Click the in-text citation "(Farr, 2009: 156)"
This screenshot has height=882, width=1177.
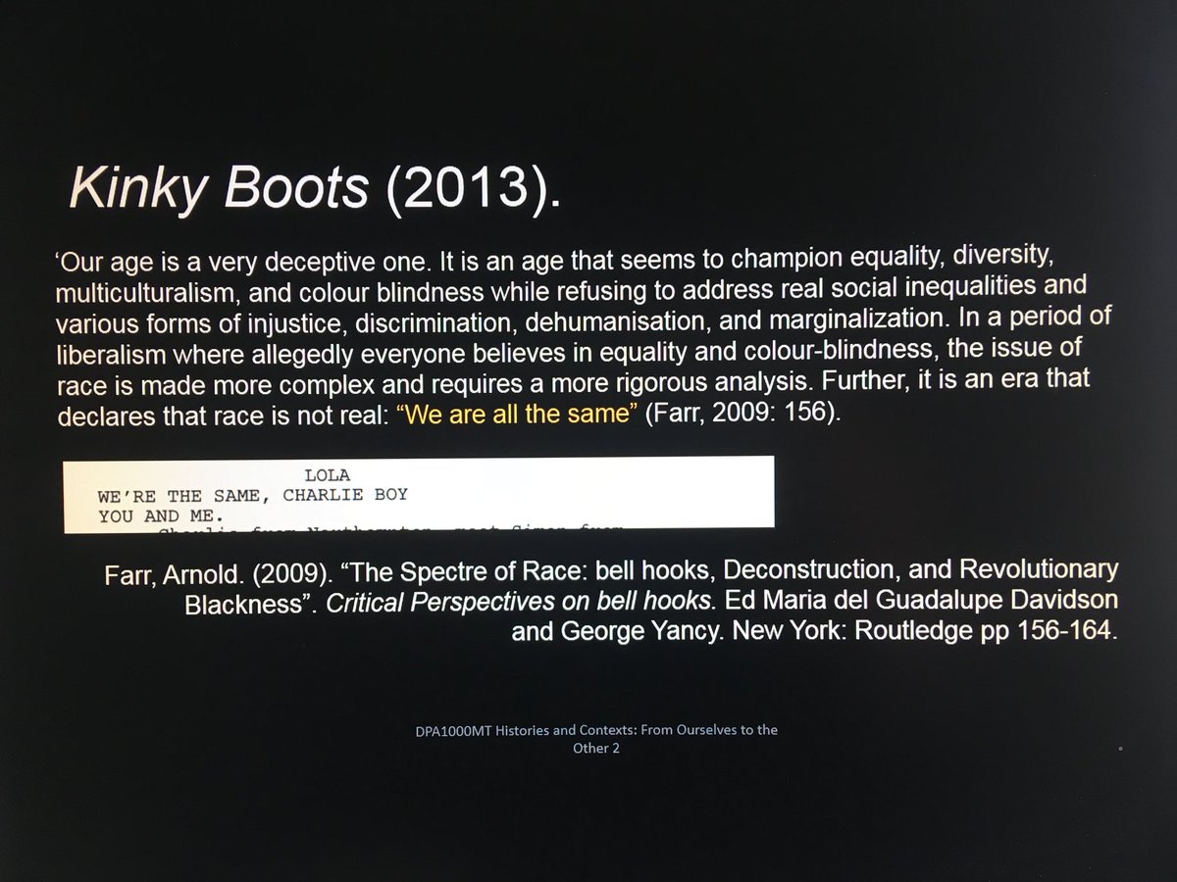[742, 412]
